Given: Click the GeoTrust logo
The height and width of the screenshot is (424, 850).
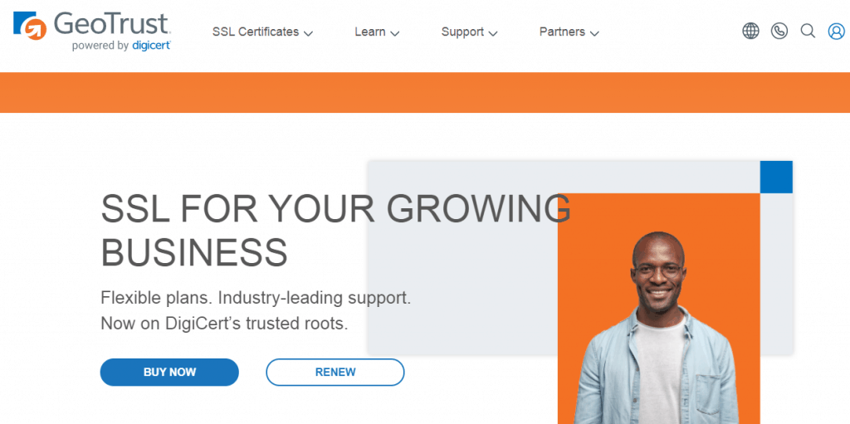Looking at the screenshot, I should (x=92, y=31).
